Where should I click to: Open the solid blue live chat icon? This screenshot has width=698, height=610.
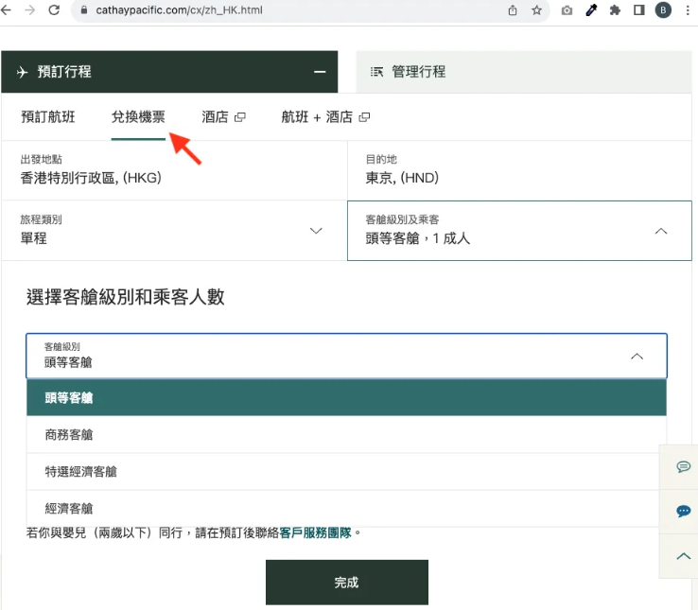683,512
